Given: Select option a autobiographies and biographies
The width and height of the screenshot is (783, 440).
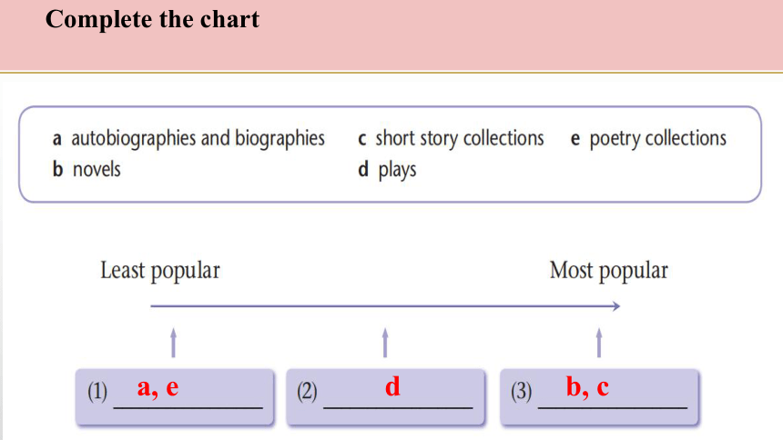Looking at the screenshot, I should [x=188, y=139].
